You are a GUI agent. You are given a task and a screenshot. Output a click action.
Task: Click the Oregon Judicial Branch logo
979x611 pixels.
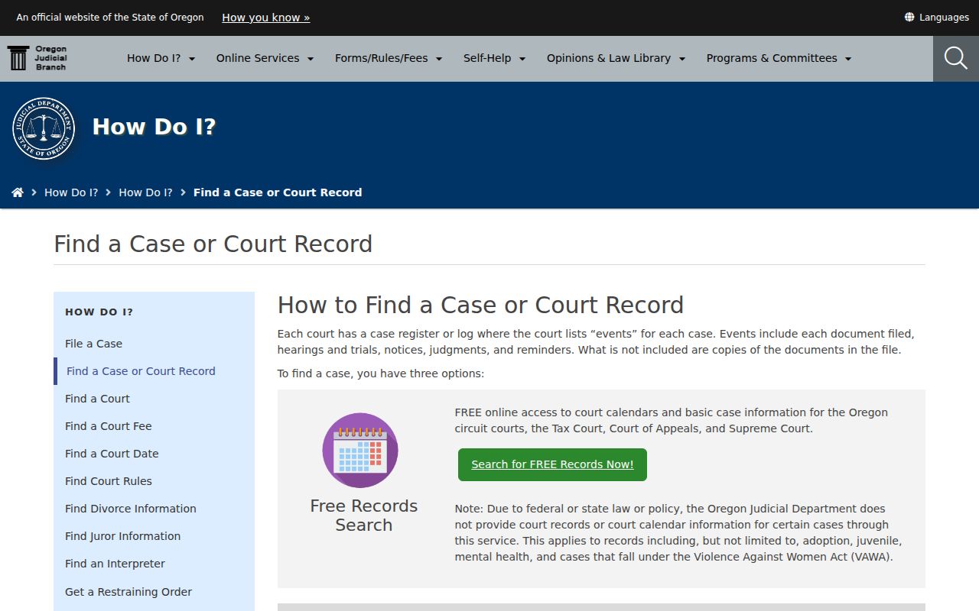37,58
